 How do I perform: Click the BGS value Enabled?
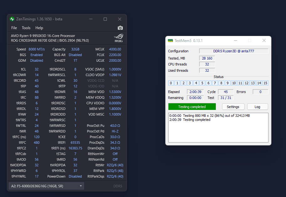point(37,55)
